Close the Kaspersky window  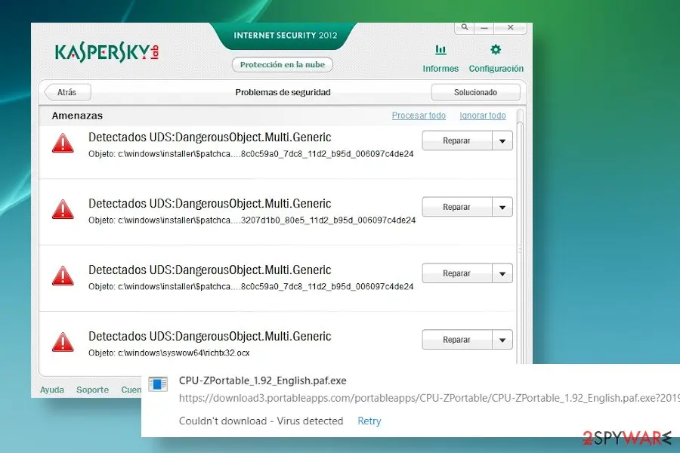point(511,27)
